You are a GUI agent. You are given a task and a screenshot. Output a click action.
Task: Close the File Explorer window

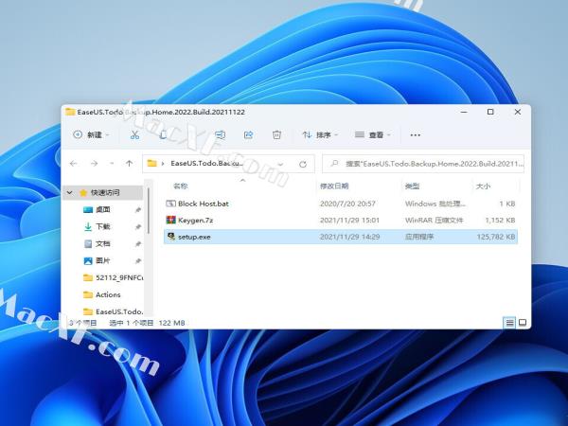point(518,112)
